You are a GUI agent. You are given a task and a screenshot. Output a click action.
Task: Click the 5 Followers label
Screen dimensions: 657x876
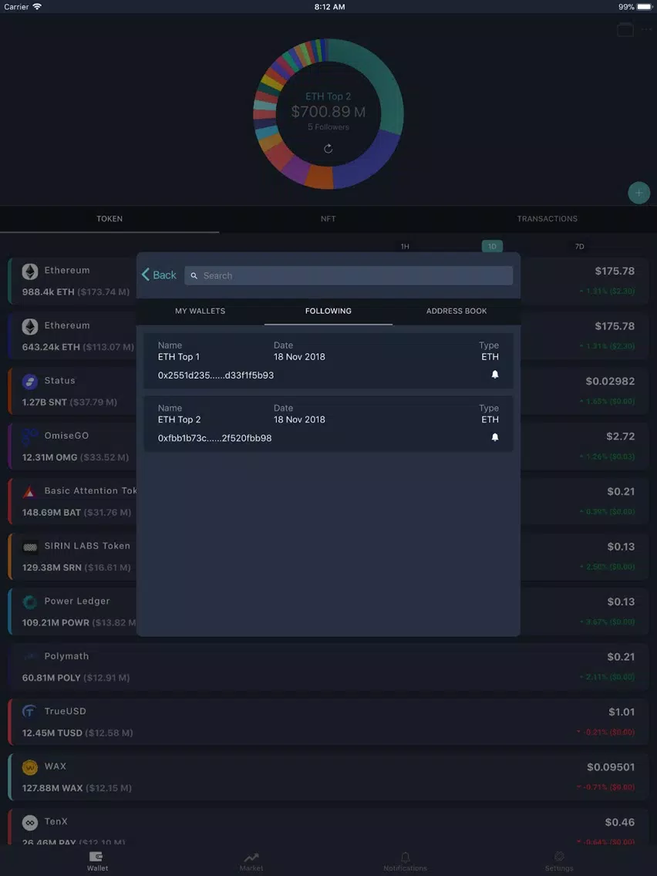pyautogui.click(x=328, y=126)
